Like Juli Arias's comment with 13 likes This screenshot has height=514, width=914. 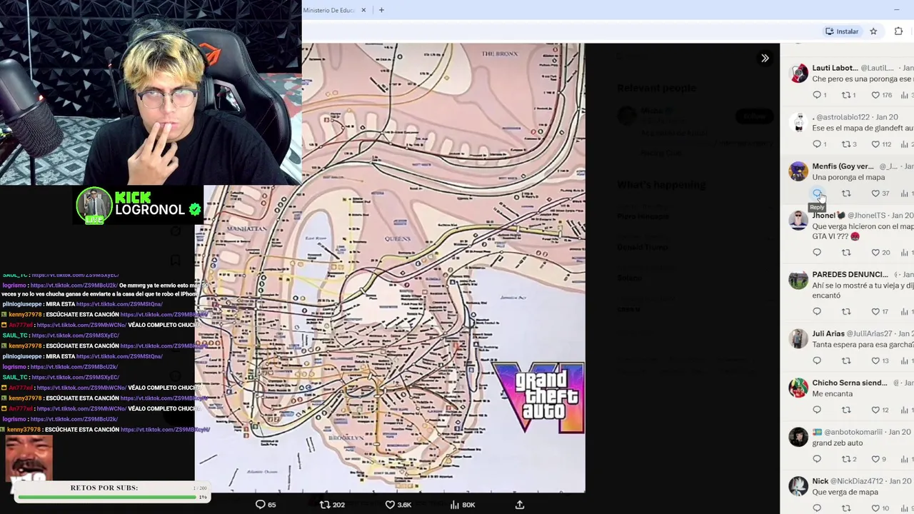(880, 361)
